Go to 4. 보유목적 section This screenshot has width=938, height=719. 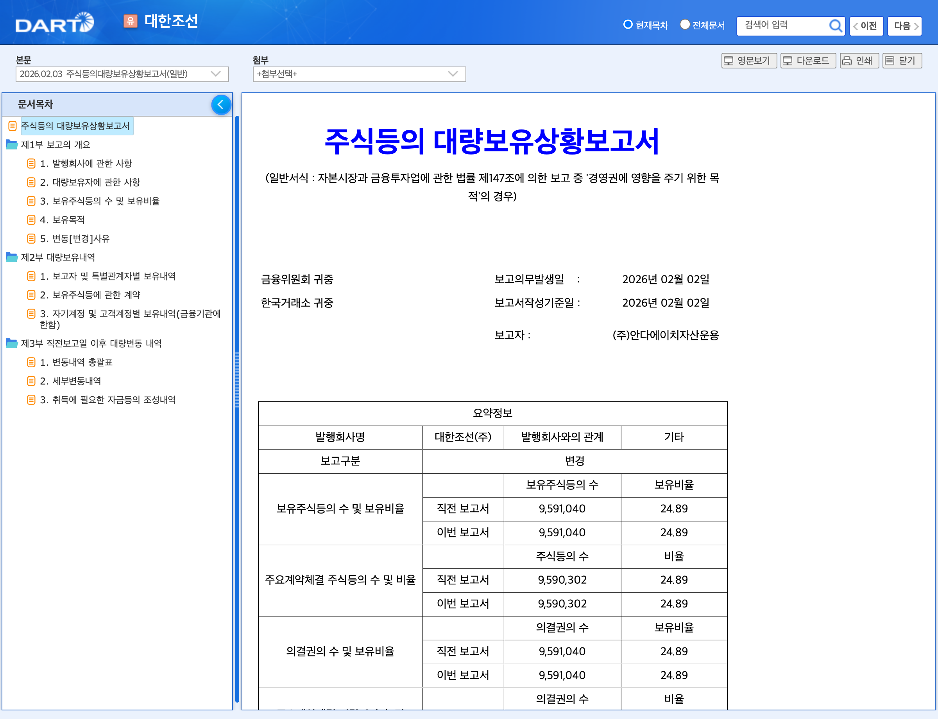tap(63, 220)
